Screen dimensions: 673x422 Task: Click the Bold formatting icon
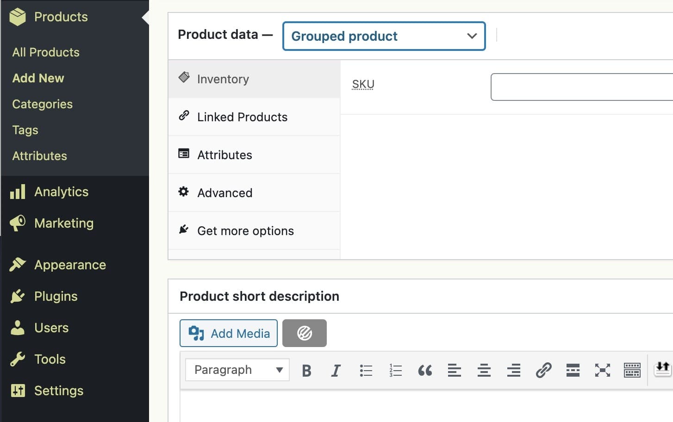tap(306, 371)
